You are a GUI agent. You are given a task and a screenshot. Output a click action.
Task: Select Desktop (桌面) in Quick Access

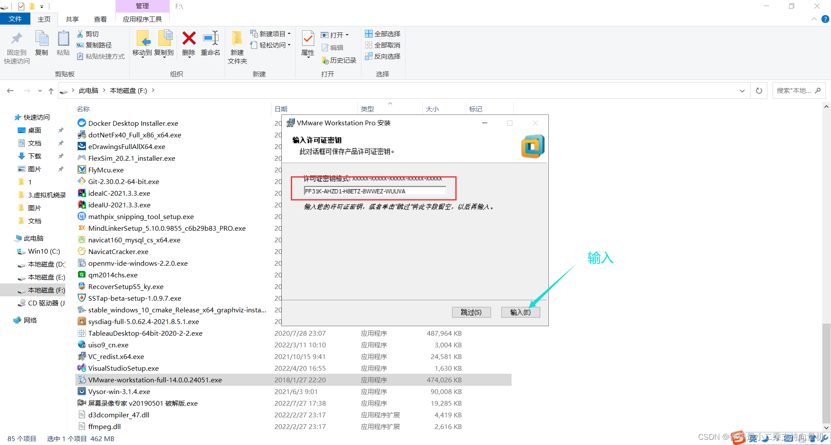pyautogui.click(x=35, y=130)
